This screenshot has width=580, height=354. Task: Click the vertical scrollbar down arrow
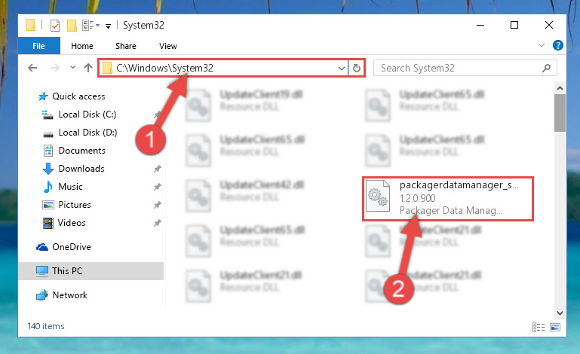coord(560,313)
